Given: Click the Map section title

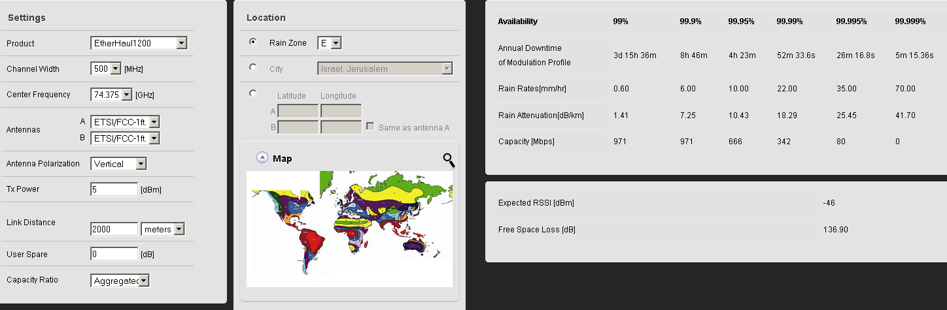Looking at the screenshot, I should click(283, 159).
